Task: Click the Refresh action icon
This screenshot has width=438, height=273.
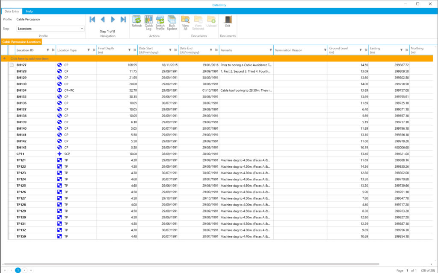Action: 137,20
